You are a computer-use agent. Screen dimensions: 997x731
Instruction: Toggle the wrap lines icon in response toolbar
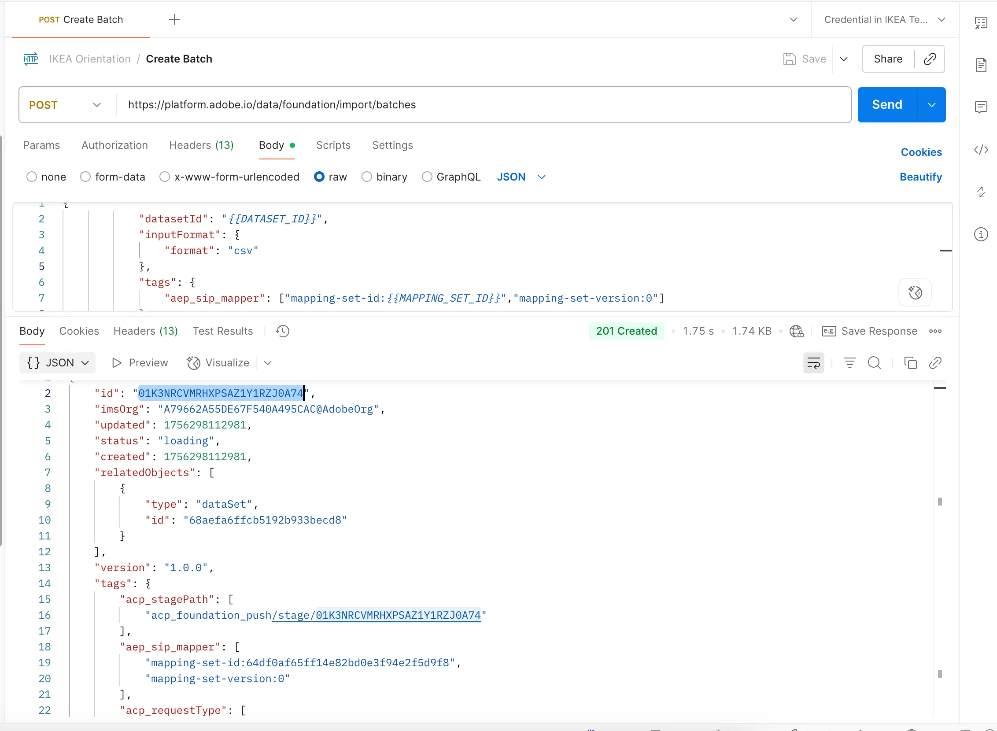pos(813,363)
